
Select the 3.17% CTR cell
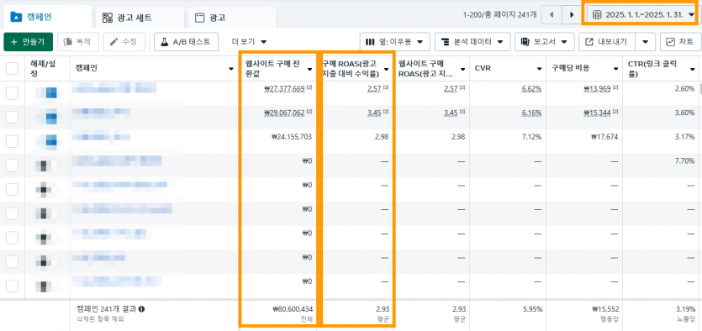click(x=684, y=137)
